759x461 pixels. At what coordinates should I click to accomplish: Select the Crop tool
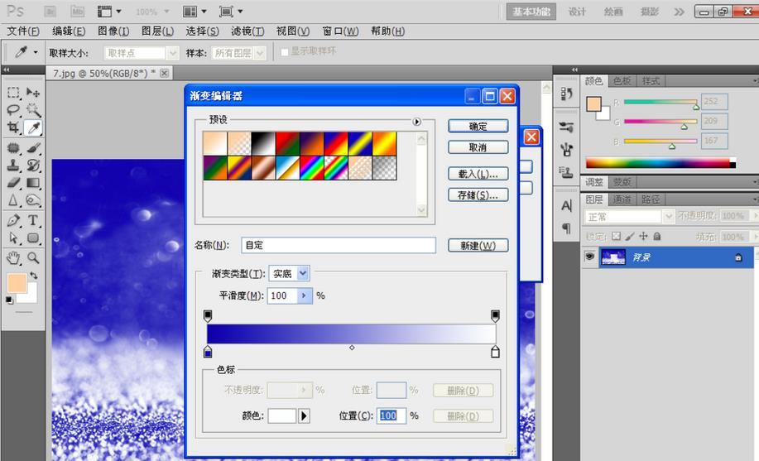click(x=13, y=127)
